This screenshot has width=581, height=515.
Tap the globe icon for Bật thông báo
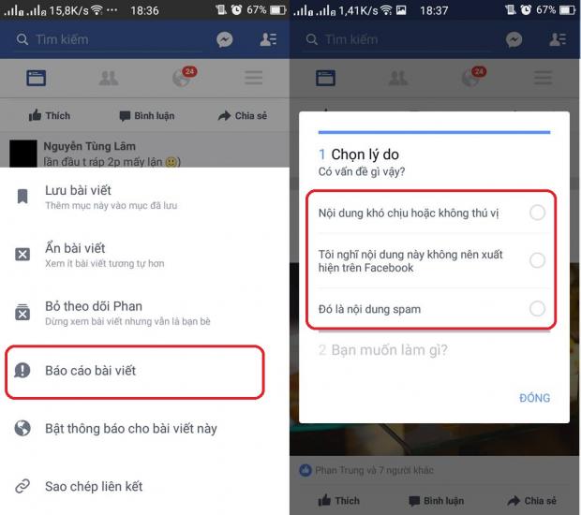[x=22, y=428]
